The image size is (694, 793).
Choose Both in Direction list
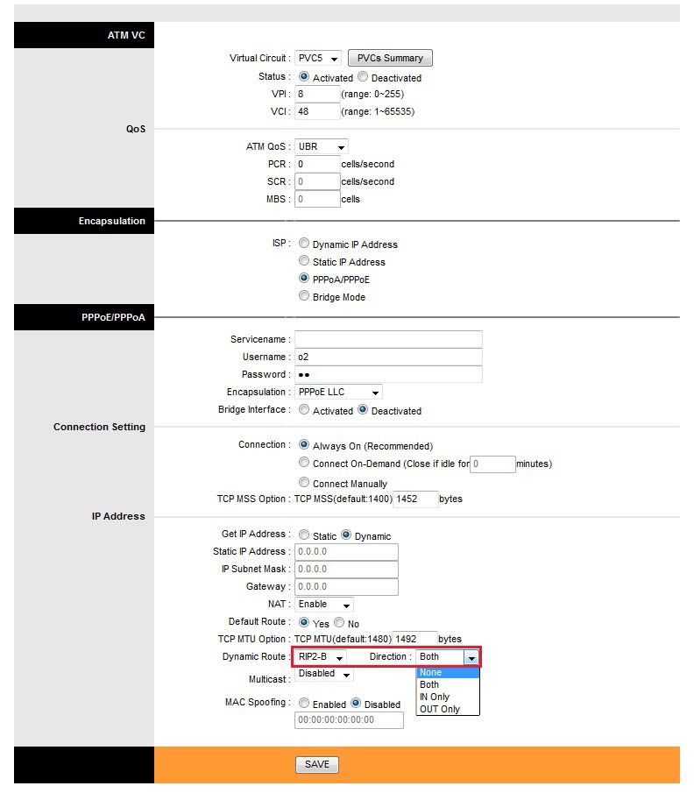pos(448,684)
